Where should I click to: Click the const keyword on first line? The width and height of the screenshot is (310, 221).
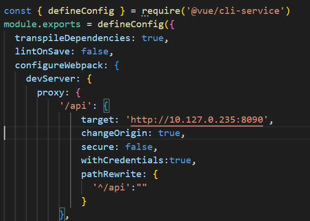point(18,11)
